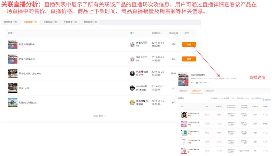Click thumbnail of the 对面的女孩看过来 stream

click(x=13, y=103)
